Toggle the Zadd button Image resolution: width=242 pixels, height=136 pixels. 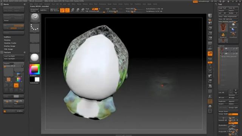(x=107, y=9)
